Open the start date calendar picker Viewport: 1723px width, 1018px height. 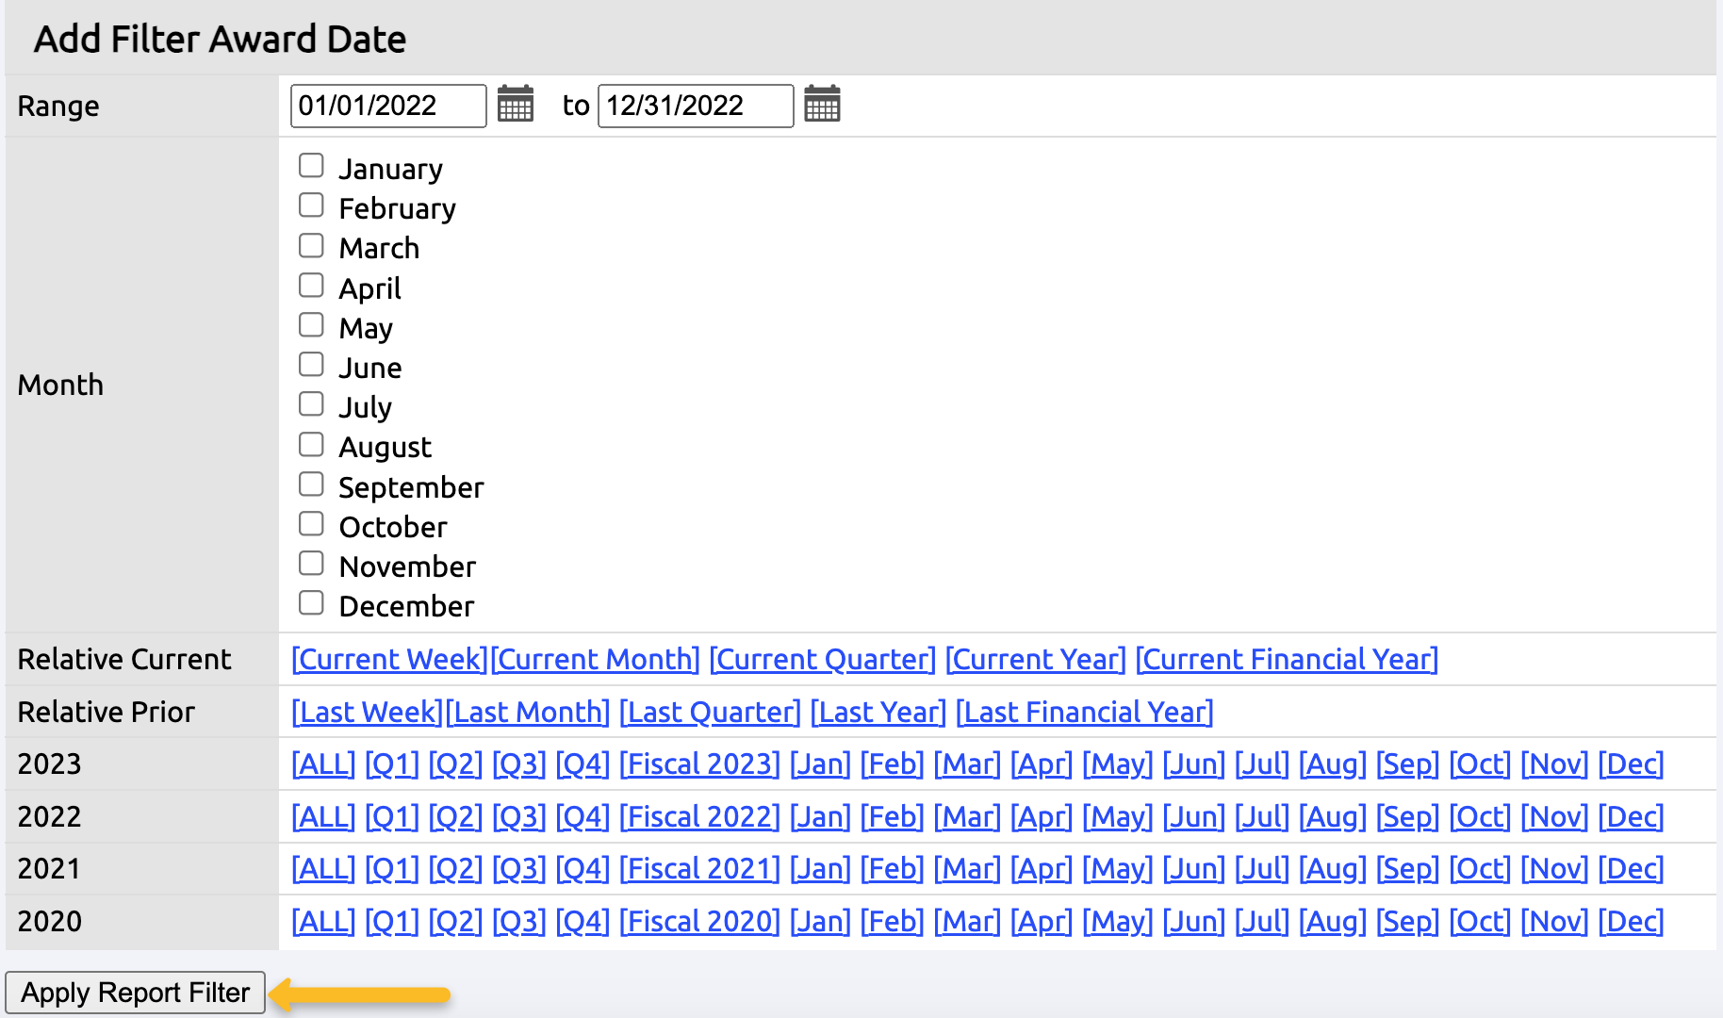pos(516,104)
